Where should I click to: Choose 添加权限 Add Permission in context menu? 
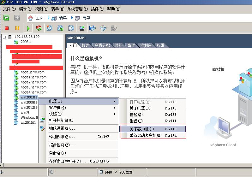(x=79, y=137)
